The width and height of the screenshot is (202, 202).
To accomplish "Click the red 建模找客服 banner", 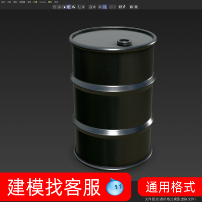I will point(65,187).
